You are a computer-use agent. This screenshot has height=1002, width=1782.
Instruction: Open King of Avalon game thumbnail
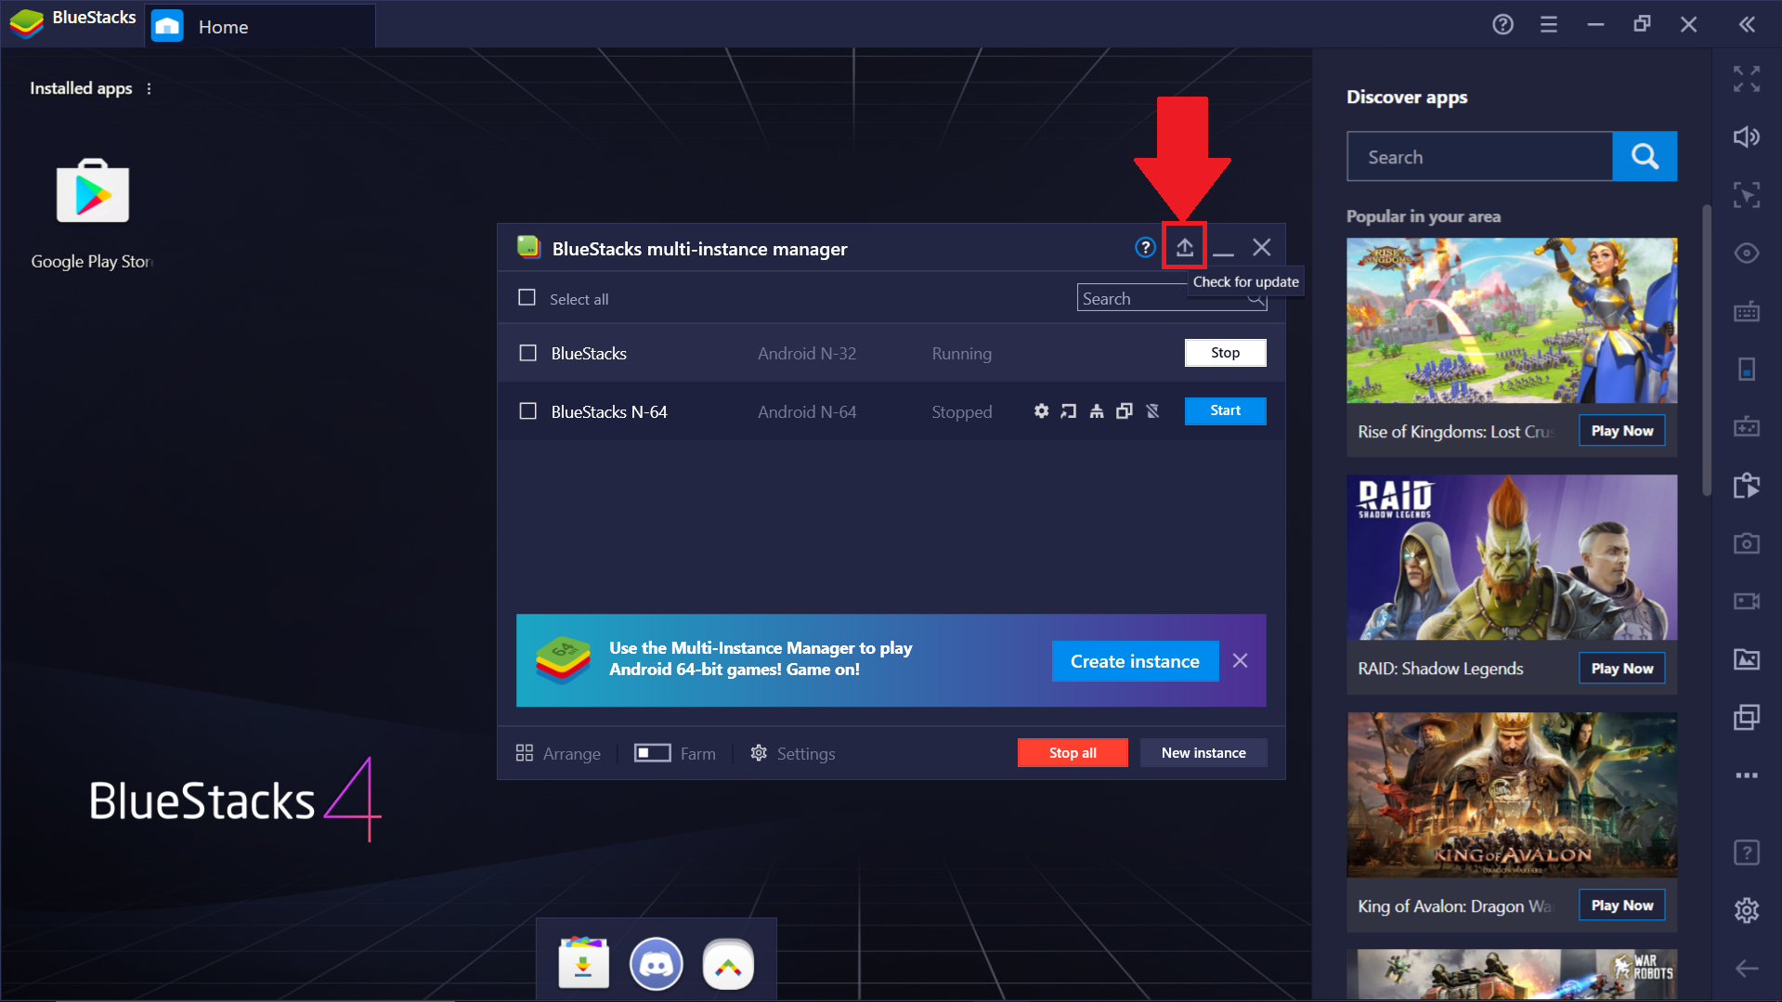[x=1512, y=795]
